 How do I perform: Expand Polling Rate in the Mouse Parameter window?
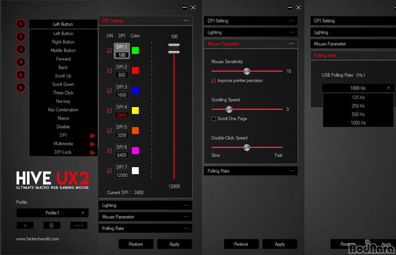pos(251,171)
